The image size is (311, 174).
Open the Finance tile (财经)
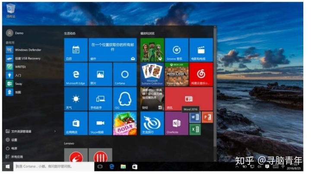tap(152, 99)
